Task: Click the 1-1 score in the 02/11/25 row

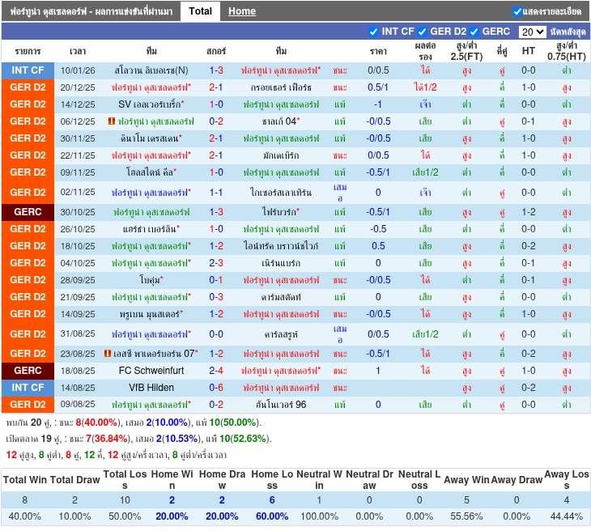Action: pyautogui.click(x=216, y=193)
